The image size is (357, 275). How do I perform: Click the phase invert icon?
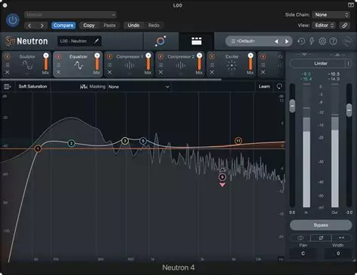[321, 237]
